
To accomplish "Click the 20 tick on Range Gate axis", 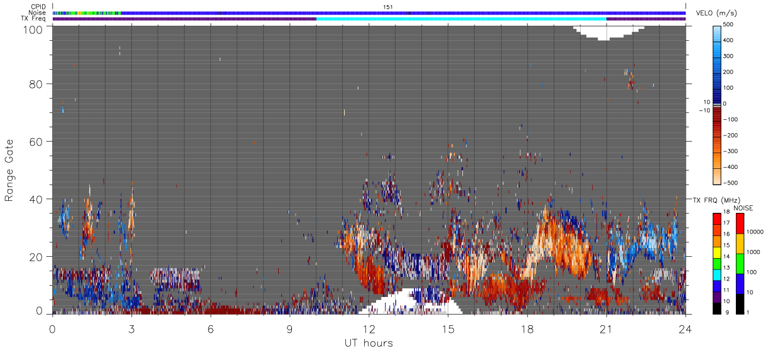I will tap(36, 257).
